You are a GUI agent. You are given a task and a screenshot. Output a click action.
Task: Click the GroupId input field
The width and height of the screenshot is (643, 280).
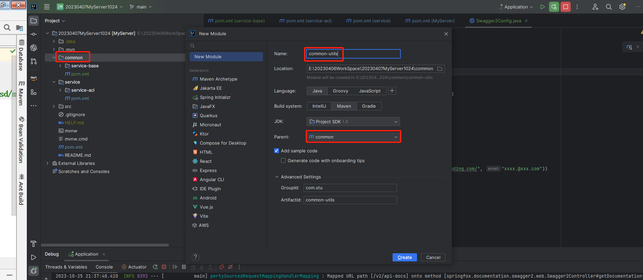click(x=350, y=188)
